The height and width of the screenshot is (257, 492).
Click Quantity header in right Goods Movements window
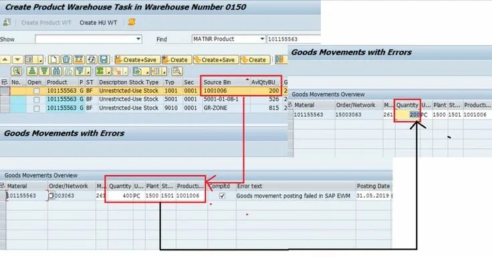[407, 105]
